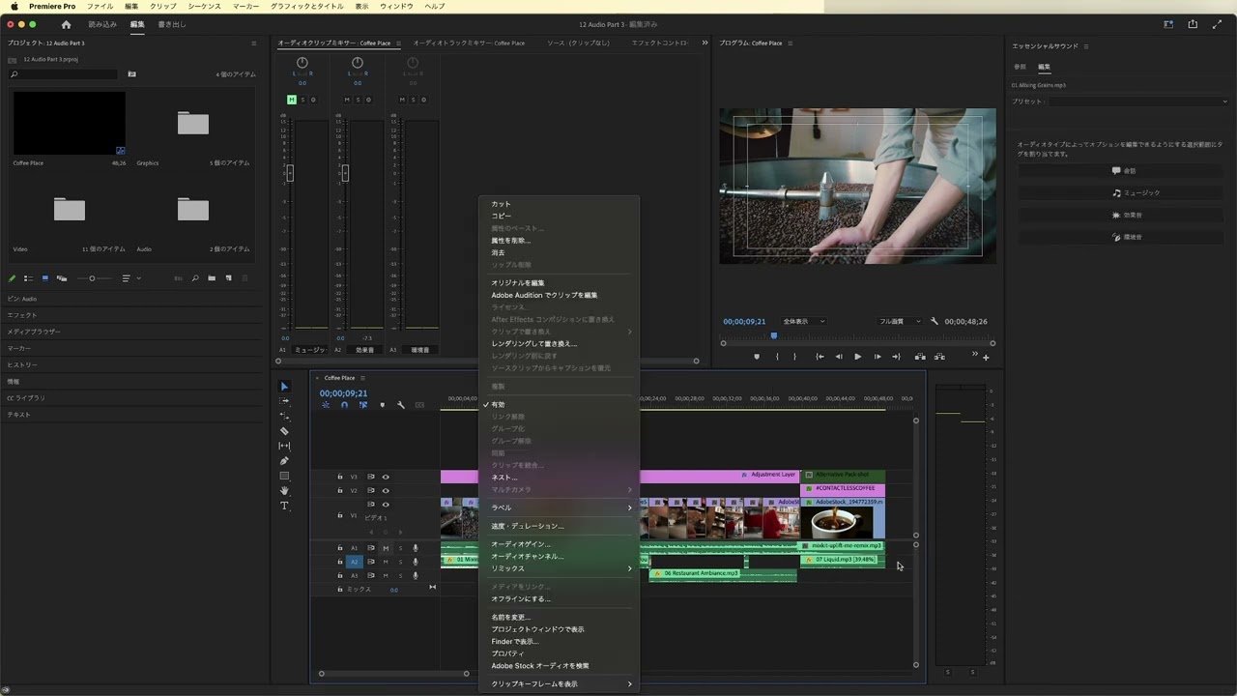Open the シーケンス menu in menu bar
Image resolution: width=1237 pixels, height=696 pixels.
(x=205, y=6)
